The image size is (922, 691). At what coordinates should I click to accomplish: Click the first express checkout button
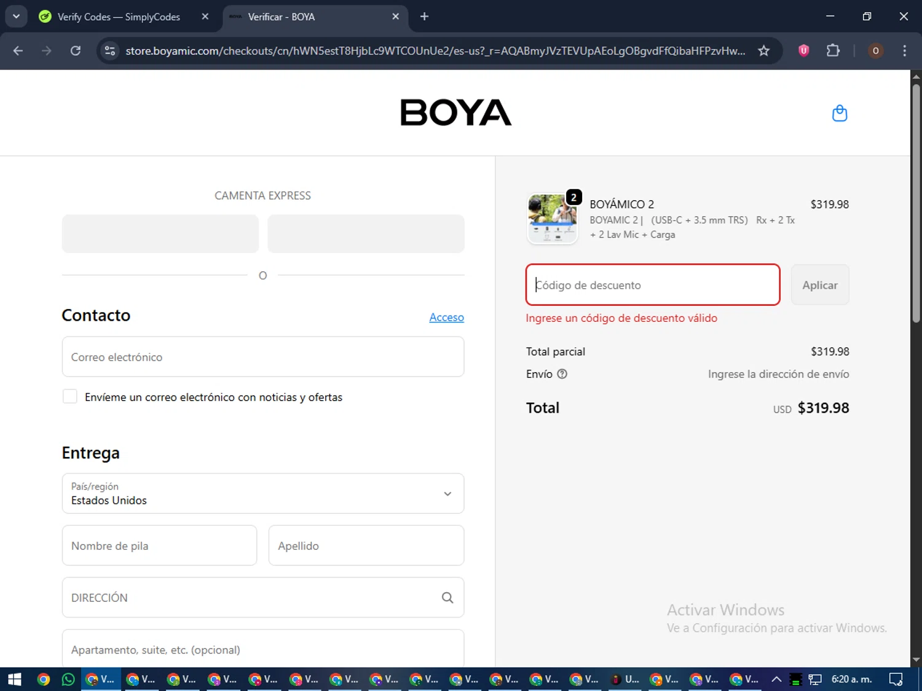pyautogui.click(x=160, y=233)
